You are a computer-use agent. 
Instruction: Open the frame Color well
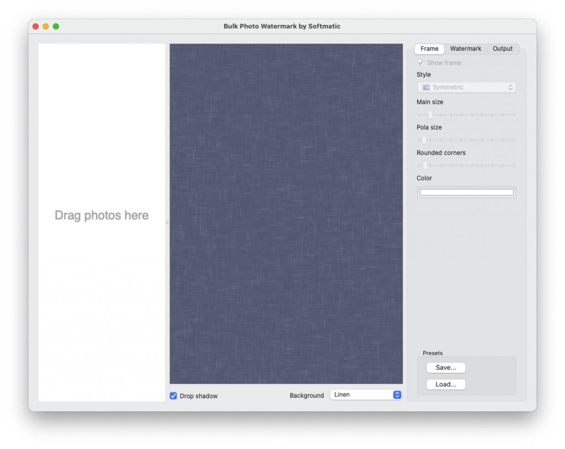[466, 192]
